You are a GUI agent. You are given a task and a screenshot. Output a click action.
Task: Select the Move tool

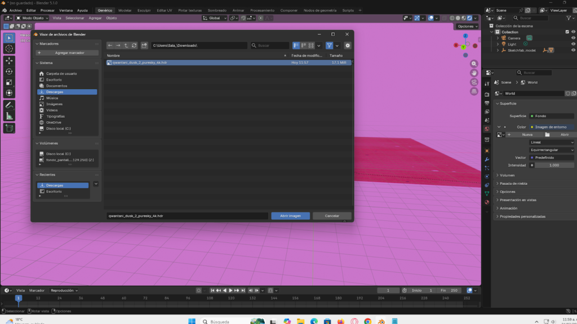coord(9,60)
